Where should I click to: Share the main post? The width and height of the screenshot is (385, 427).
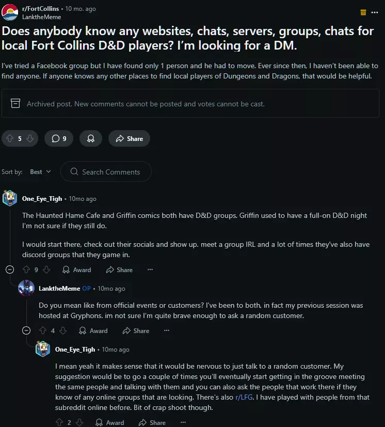pyautogui.click(x=129, y=138)
